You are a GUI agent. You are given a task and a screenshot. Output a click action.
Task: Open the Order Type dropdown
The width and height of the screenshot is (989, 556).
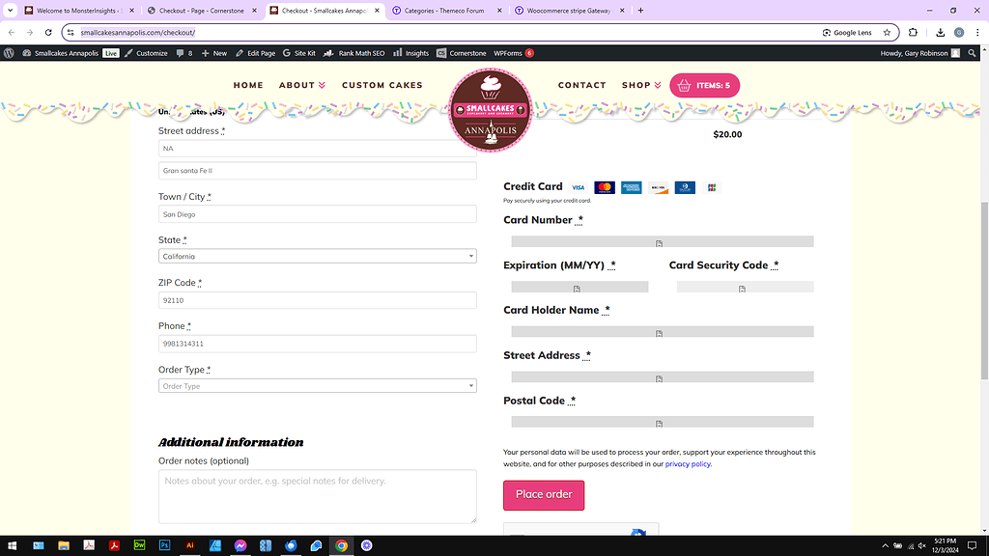pyautogui.click(x=317, y=386)
